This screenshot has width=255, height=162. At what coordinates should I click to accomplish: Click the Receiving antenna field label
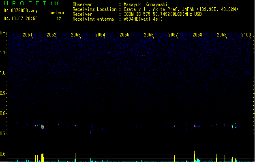93,19
